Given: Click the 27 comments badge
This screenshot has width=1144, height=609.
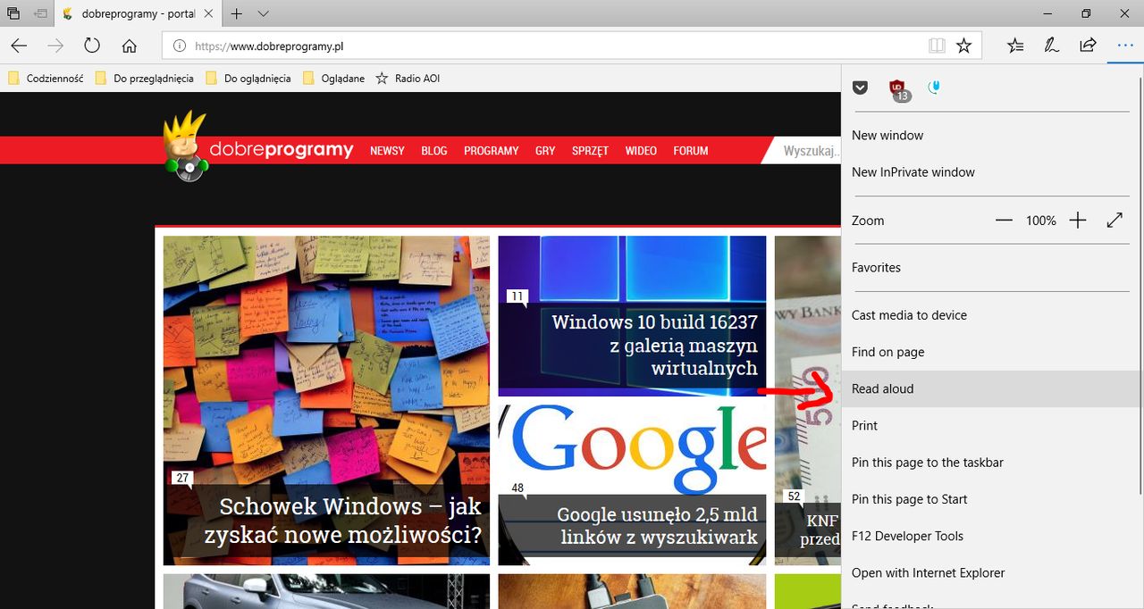Looking at the screenshot, I should click(x=182, y=478).
